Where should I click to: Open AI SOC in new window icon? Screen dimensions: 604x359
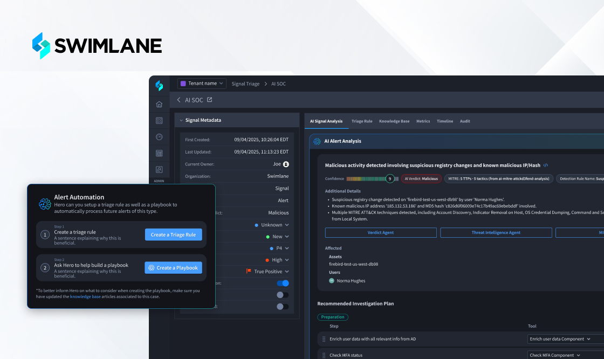(210, 100)
